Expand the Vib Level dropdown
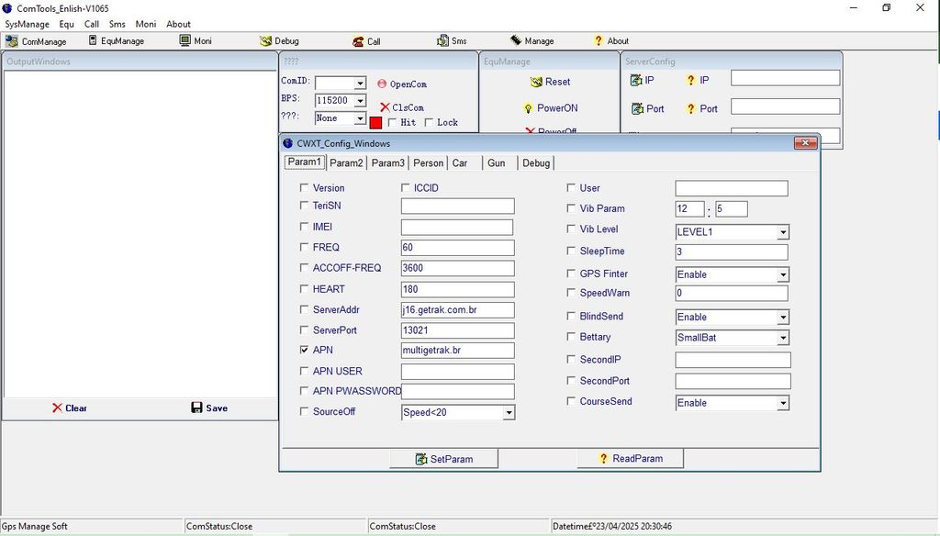 tap(782, 232)
